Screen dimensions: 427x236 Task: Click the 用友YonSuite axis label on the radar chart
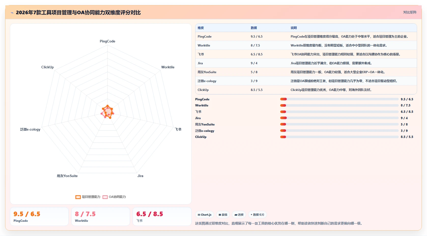tap(67, 176)
